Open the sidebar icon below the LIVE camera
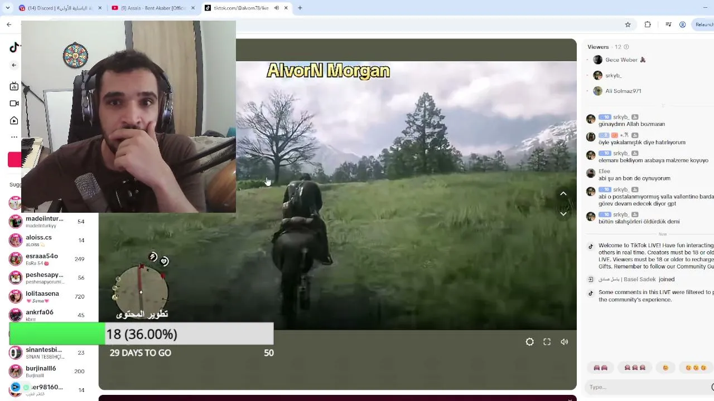 [14, 120]
